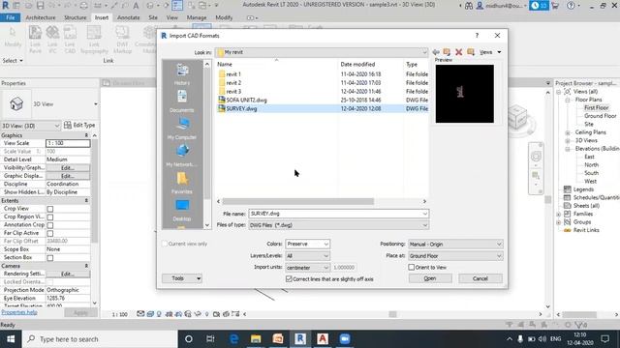Open the Structure ribbon tab
Viewport: 620px width, 348px height.
(x=76, y=17)
